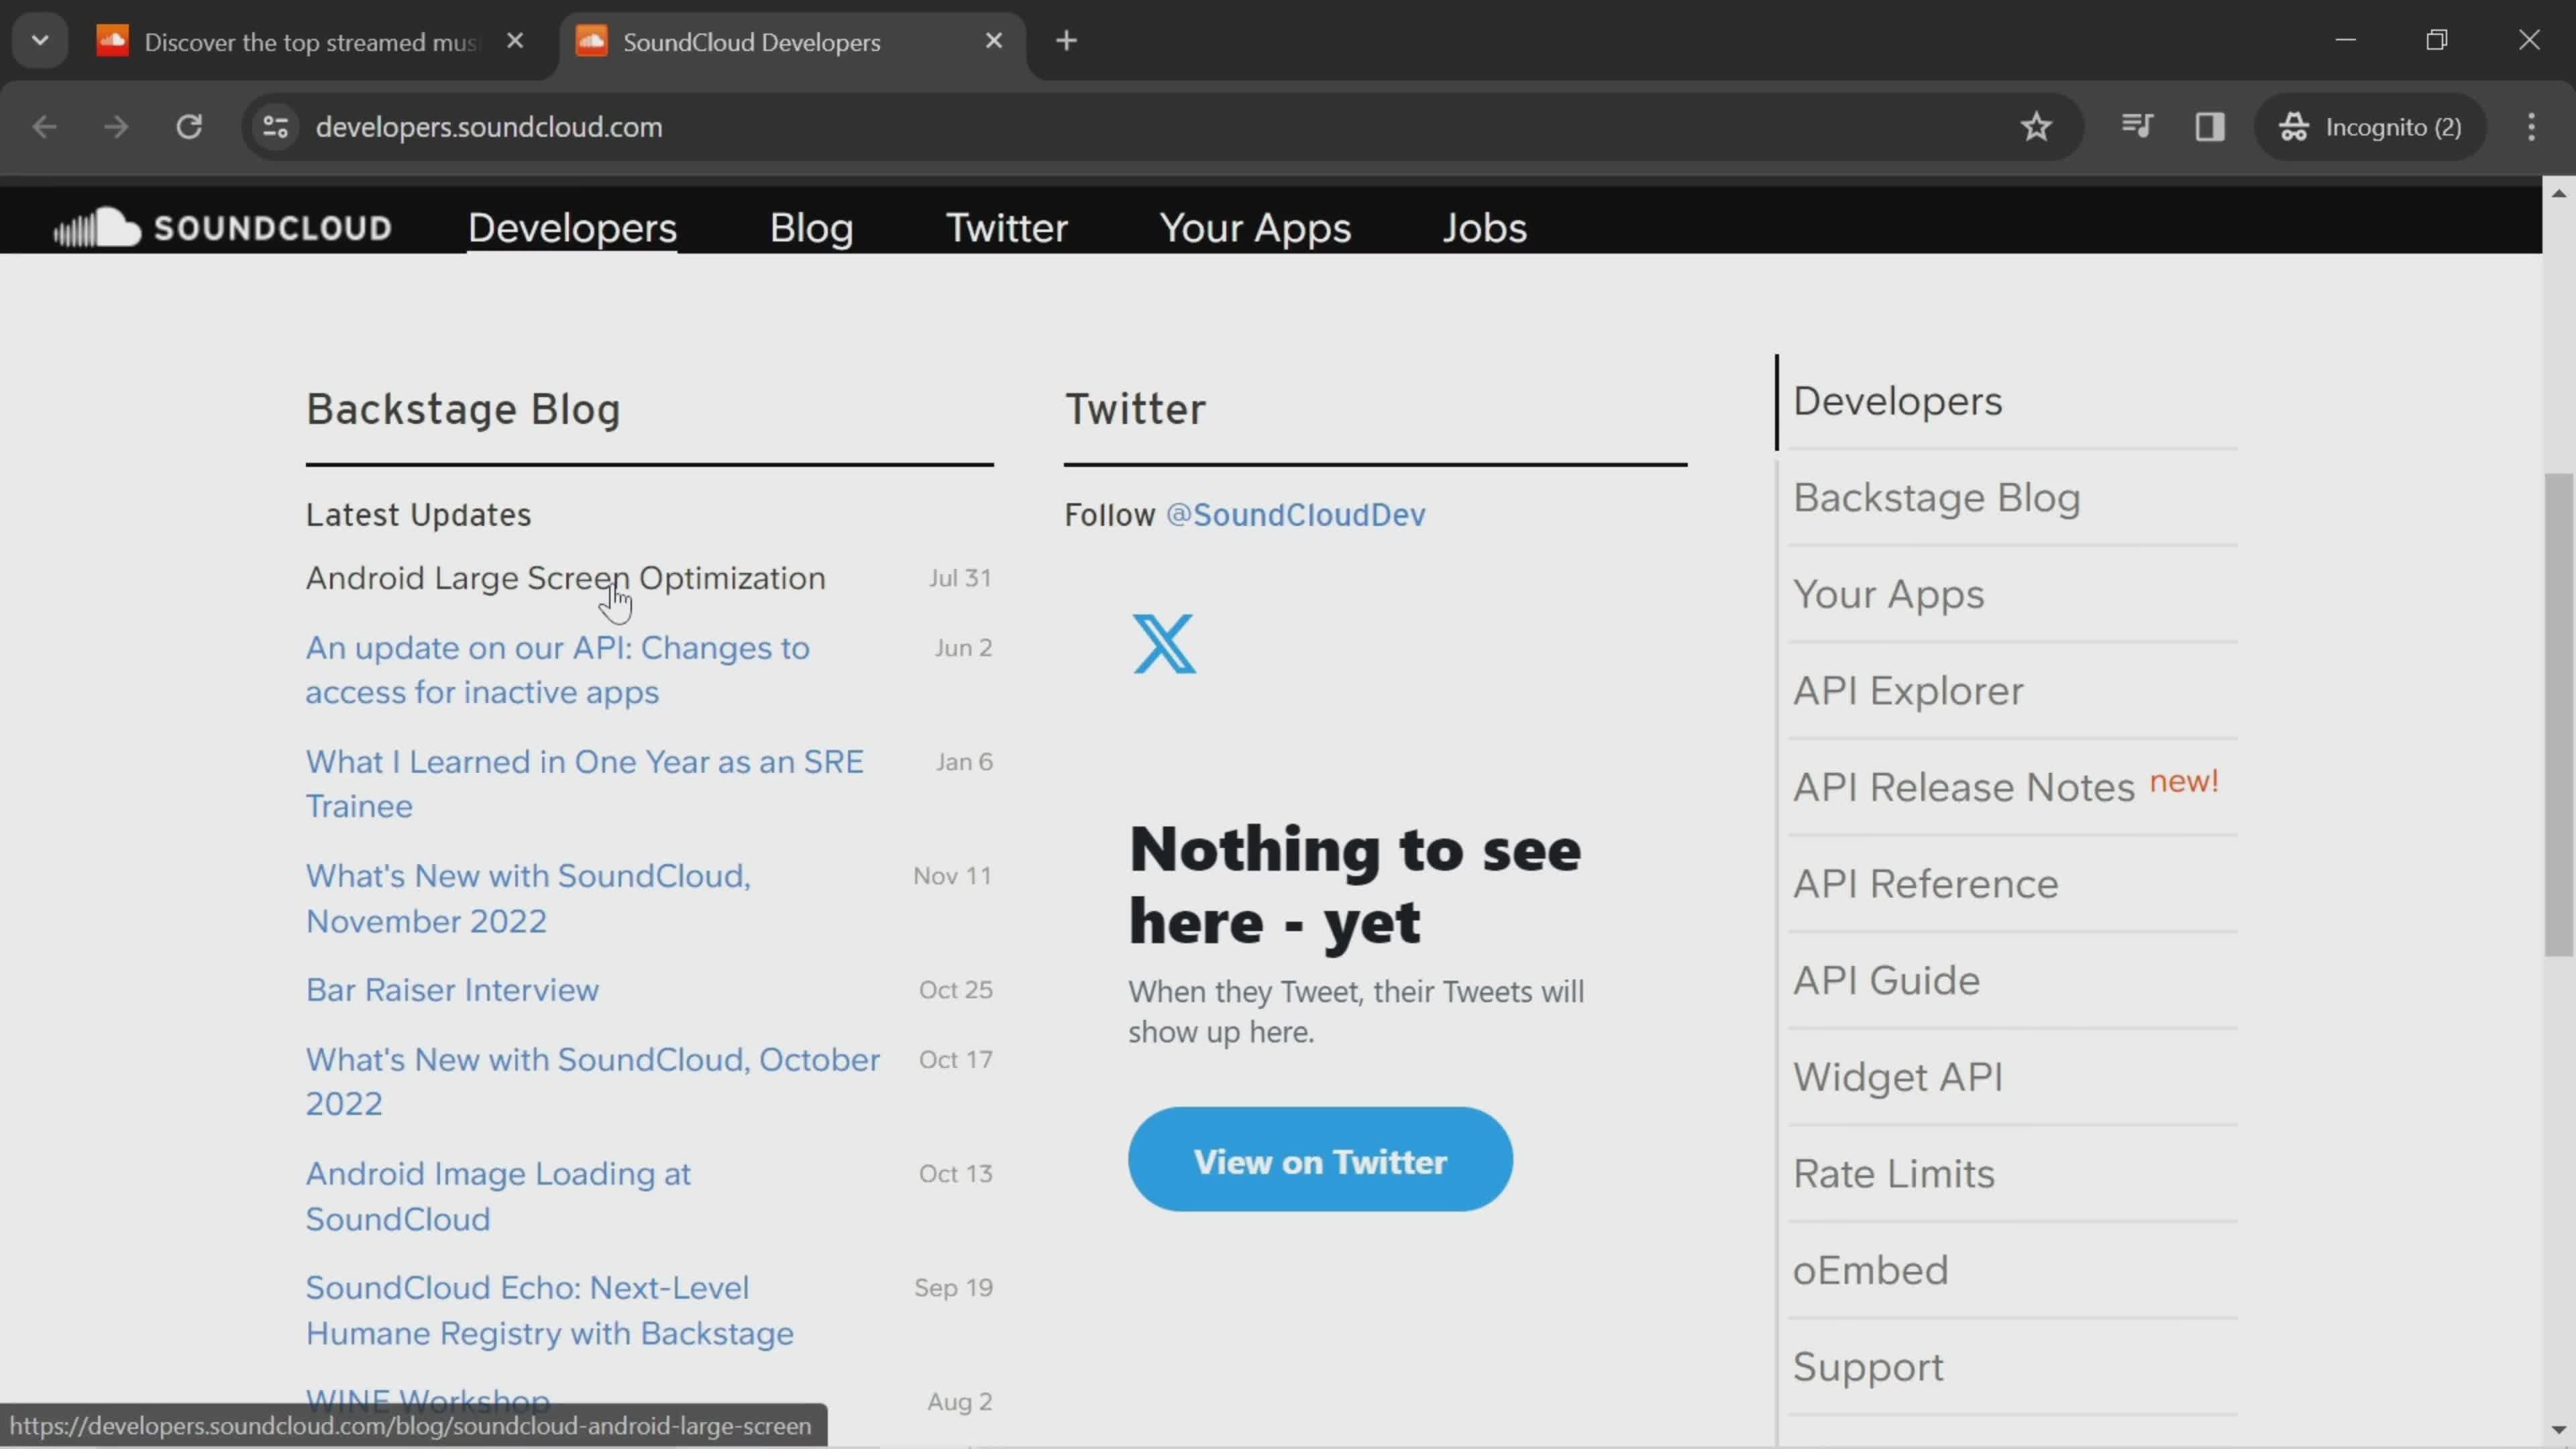Open Widget API in the sidebar
Image resolution: width=2576 pixels, height=1449 pixels.
coord(1897,1078)
